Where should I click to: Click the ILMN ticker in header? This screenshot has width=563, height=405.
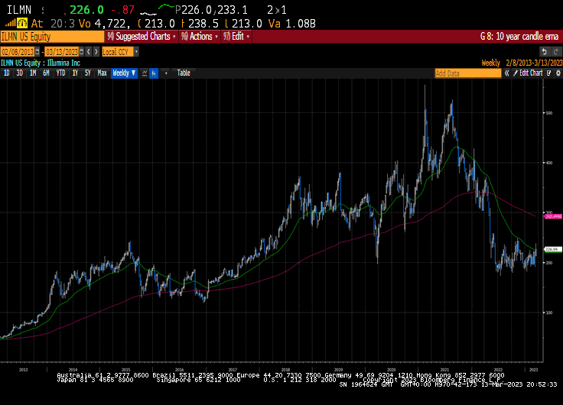(19, 10)
